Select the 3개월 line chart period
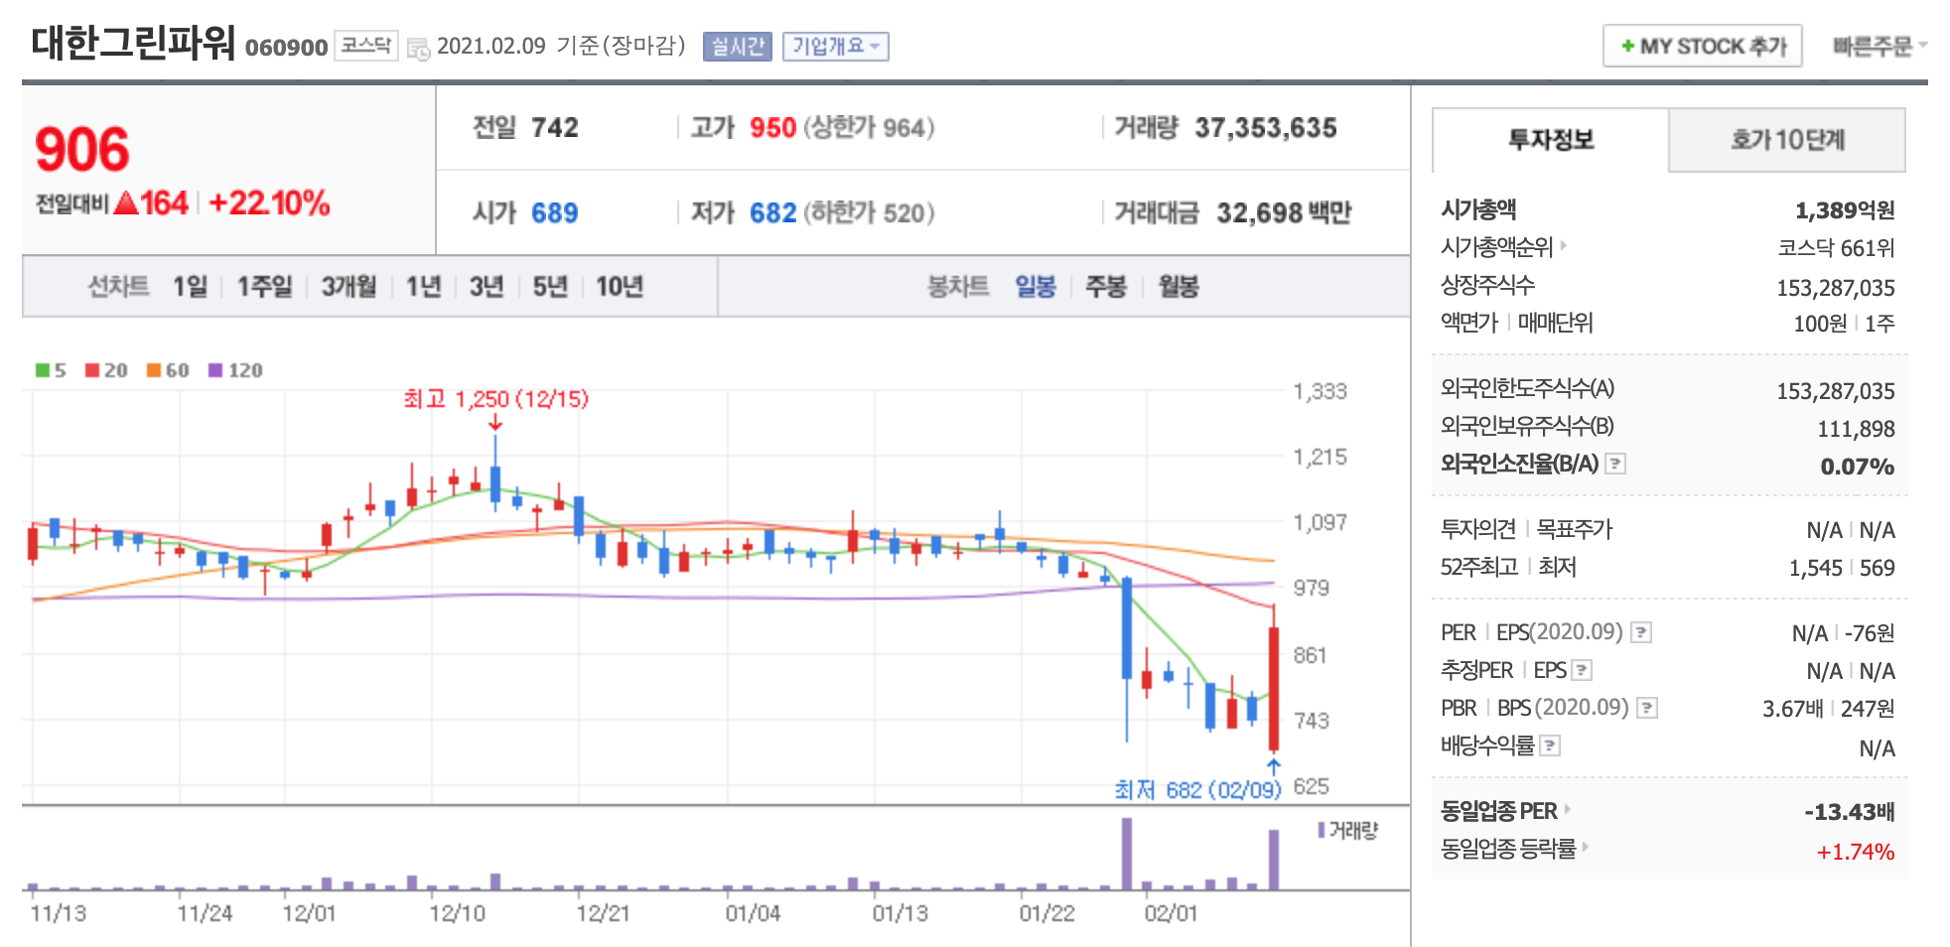 click(348, 287)
